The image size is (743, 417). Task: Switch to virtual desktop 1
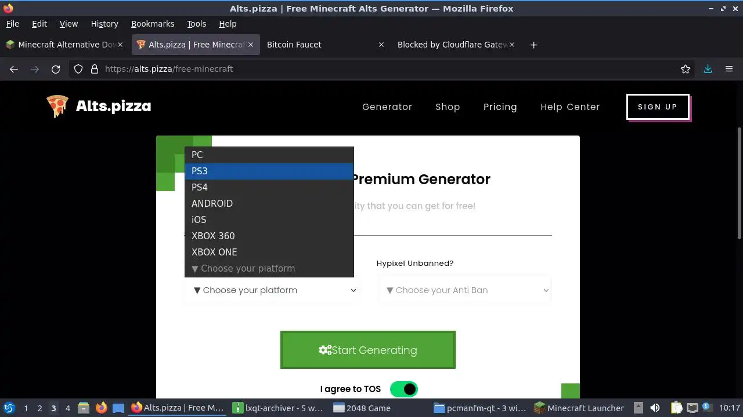coord(26,408)
